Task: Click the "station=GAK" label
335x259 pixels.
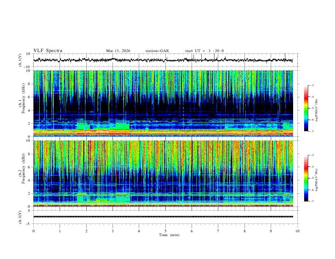Action: pyautogui.click(x=157, y=51)
